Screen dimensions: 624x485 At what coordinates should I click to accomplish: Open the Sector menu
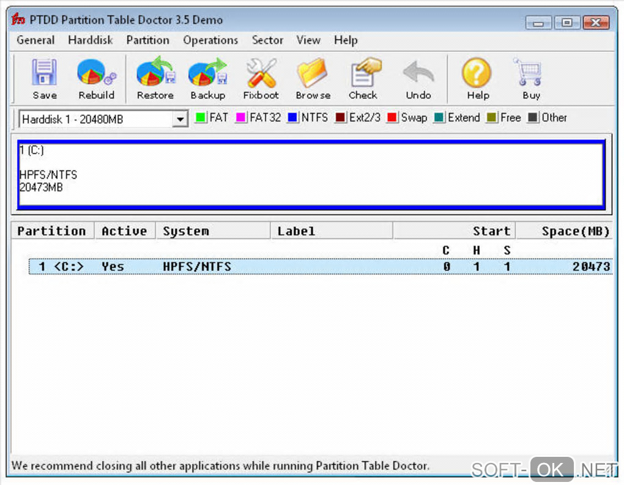[267, 40]
